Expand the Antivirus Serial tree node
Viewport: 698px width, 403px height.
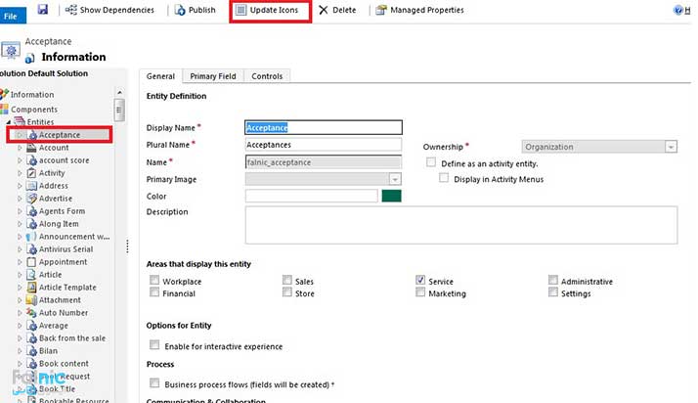pos(20,249)
